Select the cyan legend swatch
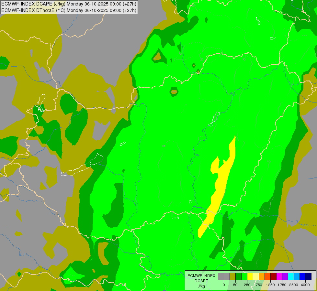The width and height of the screenshot is (317, 291). tap(291, 277)
